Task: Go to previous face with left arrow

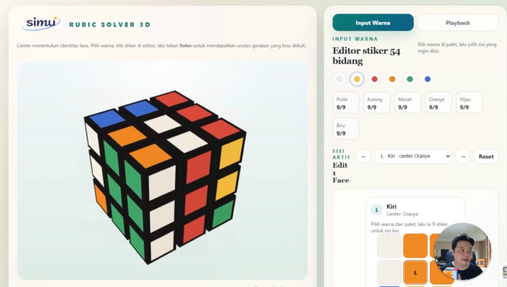Action: click(x=363, y=156)
